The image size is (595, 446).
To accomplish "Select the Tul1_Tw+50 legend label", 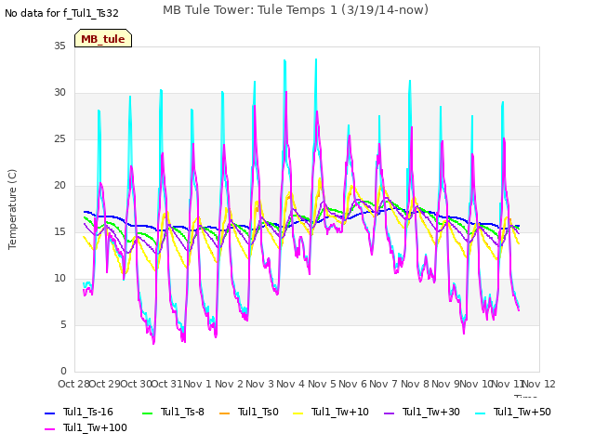I will (522, 412).
